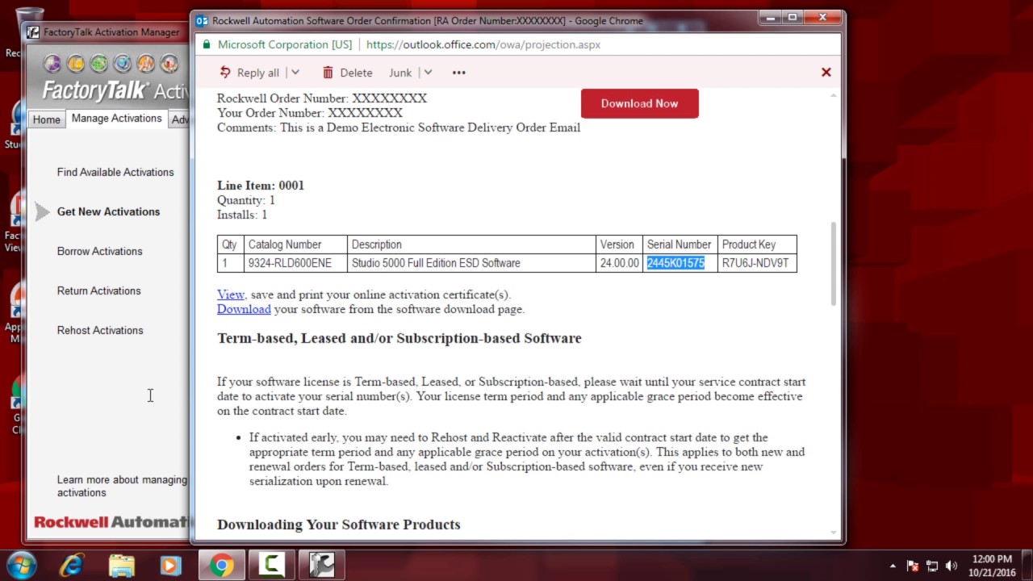Screen dimensions: 1033x581
Task: Click the Outlook icon in Chrome title bar
Action: pos(203,20)
